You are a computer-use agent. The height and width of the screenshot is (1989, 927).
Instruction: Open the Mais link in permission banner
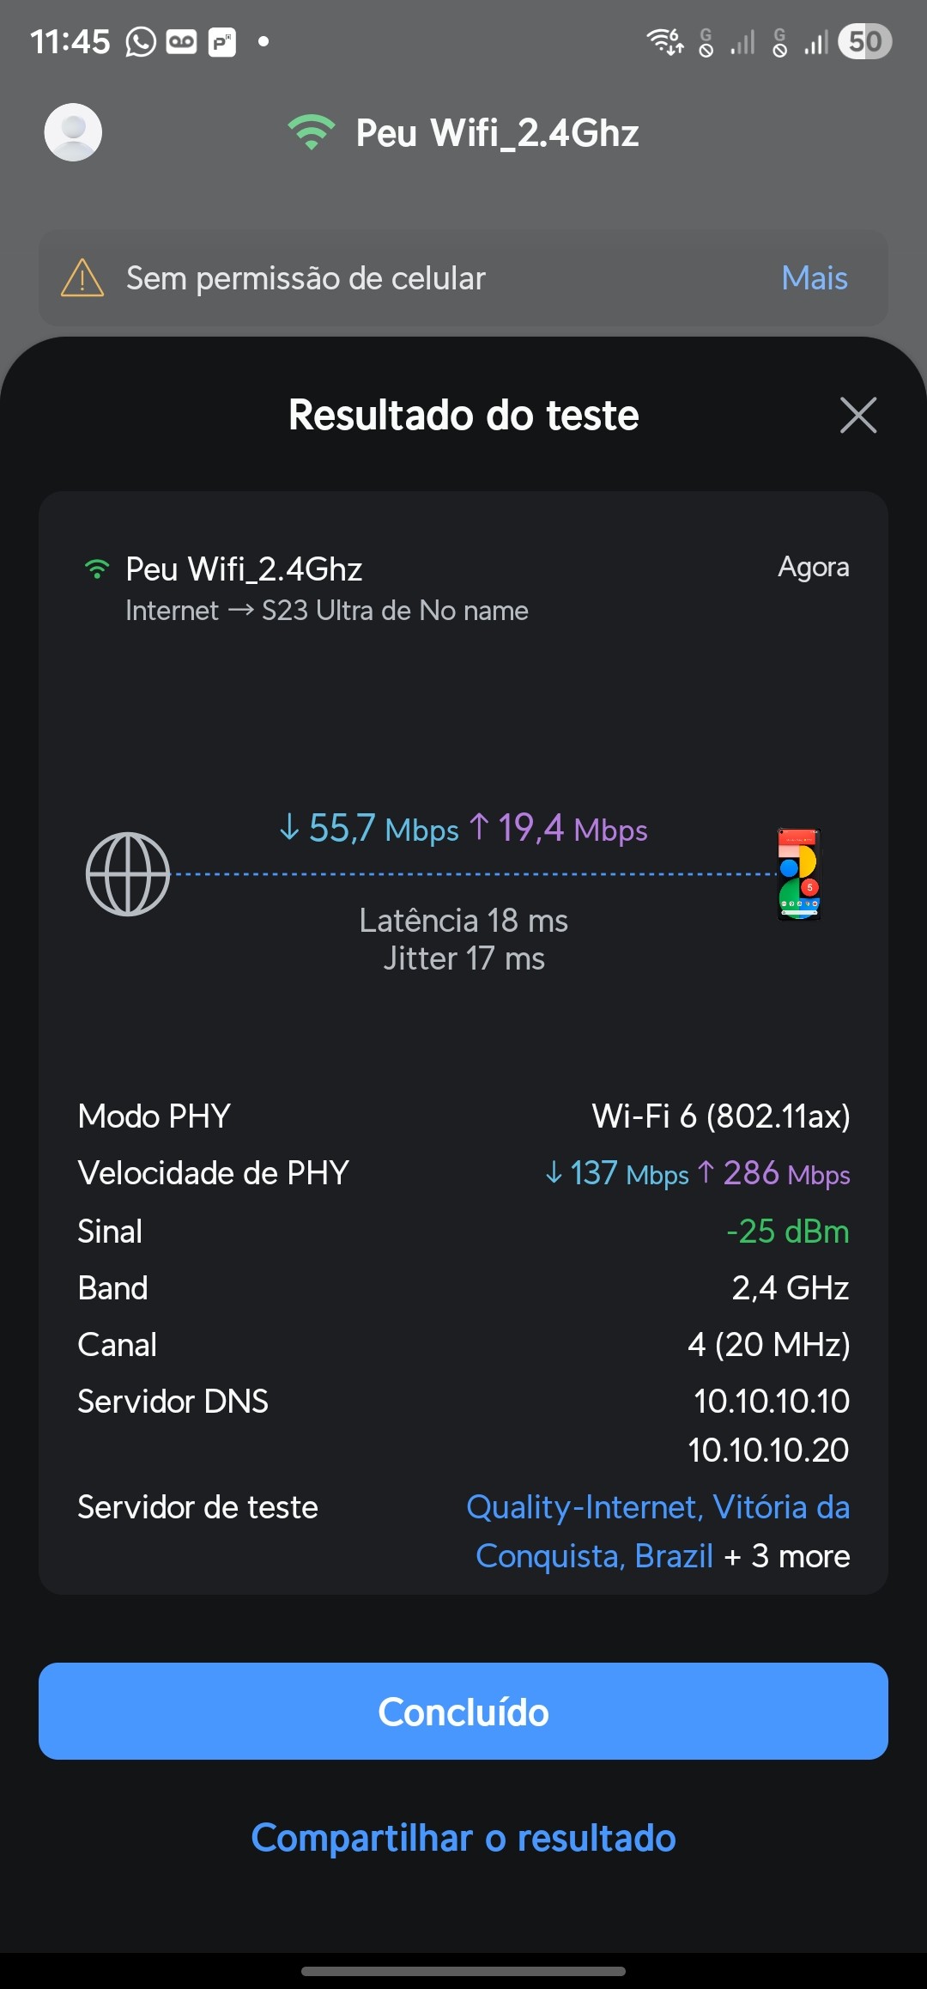click(814, 278)
